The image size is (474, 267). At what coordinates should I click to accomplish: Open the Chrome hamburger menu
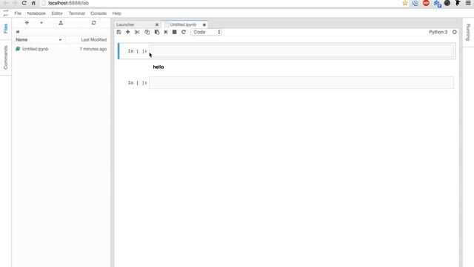coord(468,3)
